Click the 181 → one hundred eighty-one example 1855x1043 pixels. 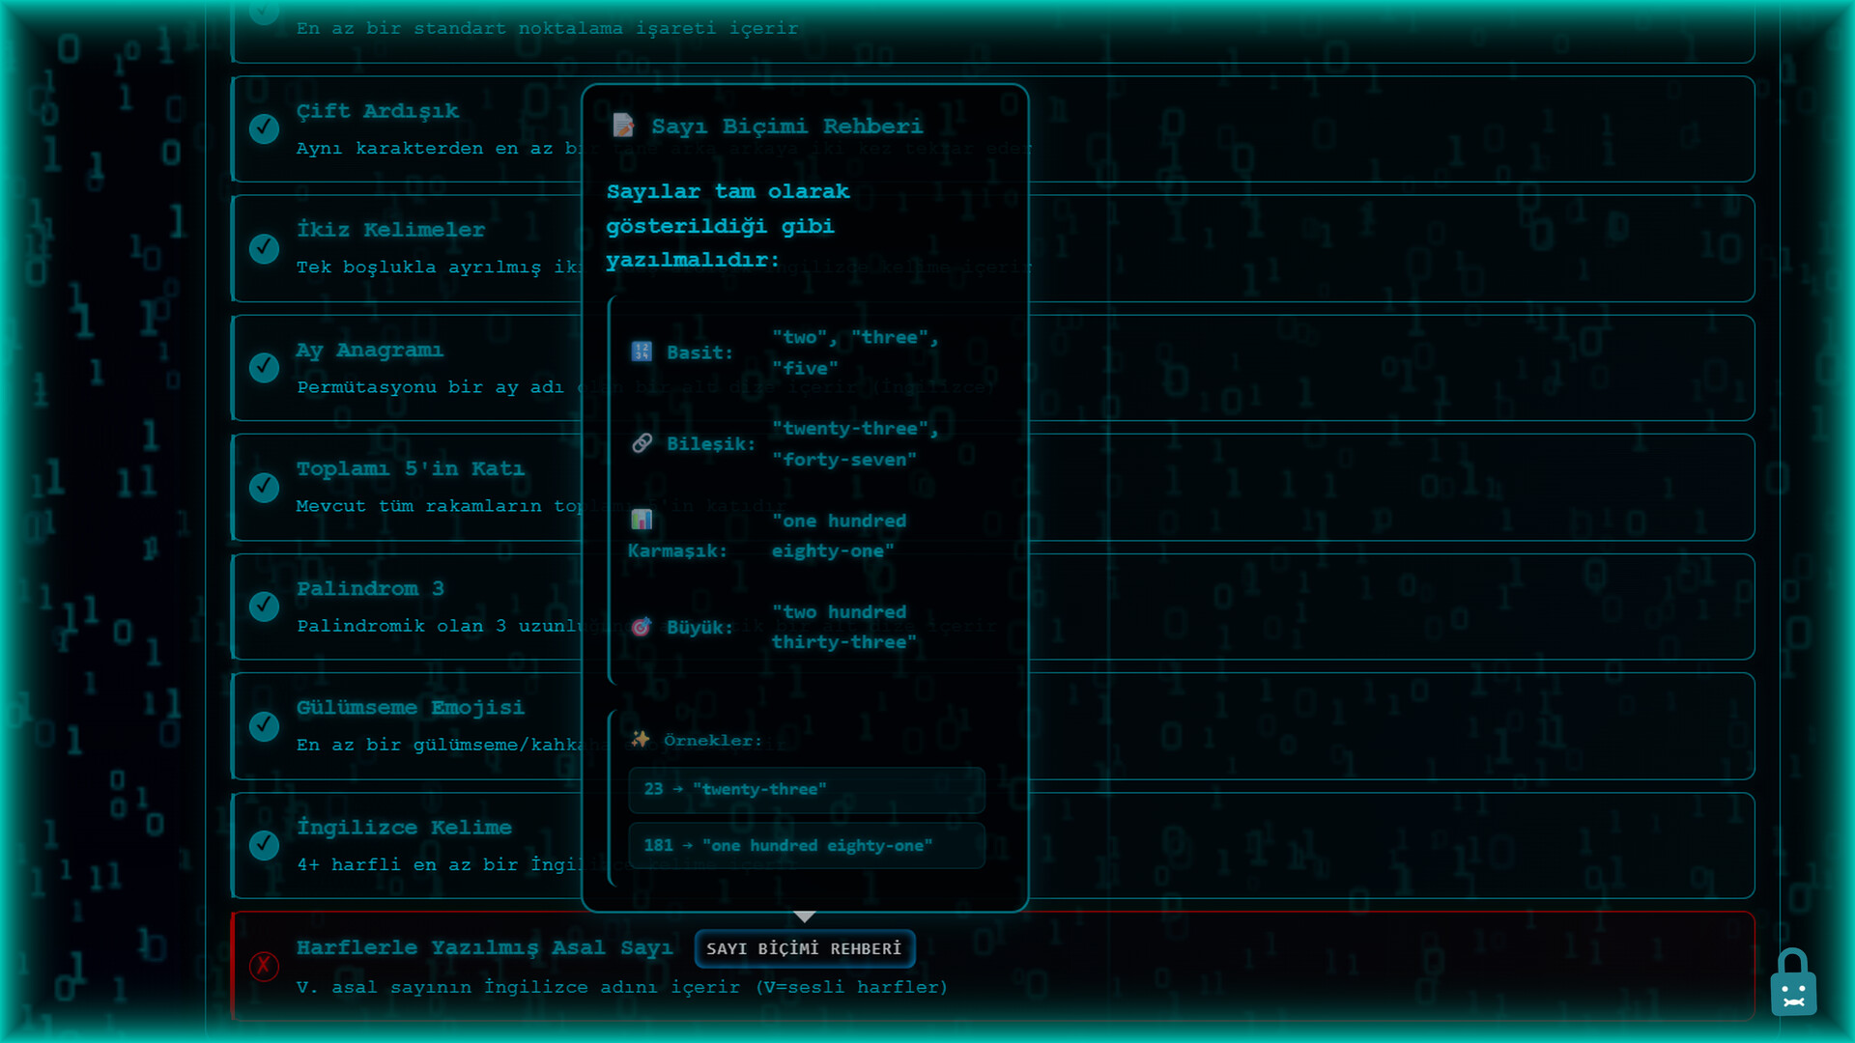click(x=806, y=845)
